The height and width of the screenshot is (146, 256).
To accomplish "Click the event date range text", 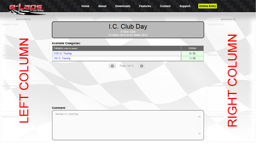I will coord(128,35).
